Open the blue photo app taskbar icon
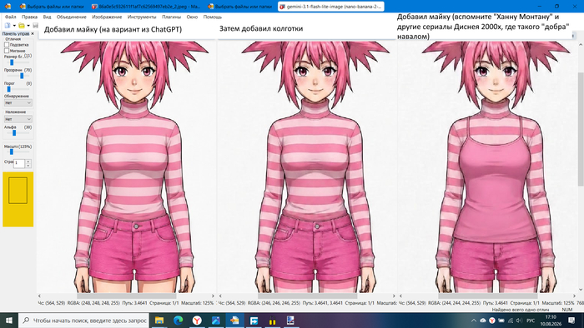Screen dimensions: 584x328 [216, 321]
